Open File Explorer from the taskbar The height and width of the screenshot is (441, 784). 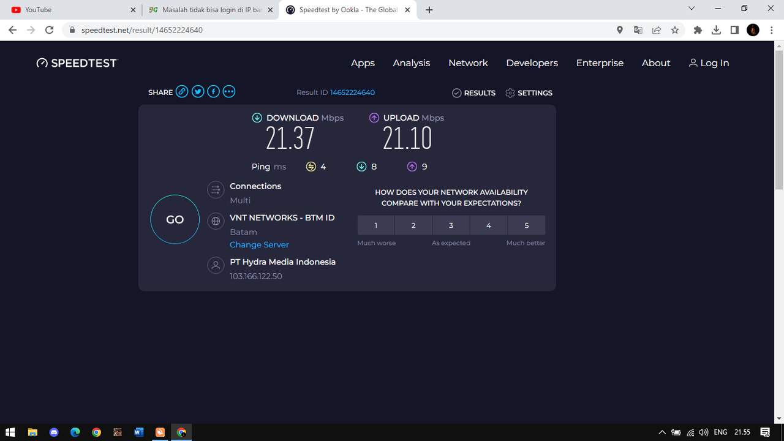point(32,432)
